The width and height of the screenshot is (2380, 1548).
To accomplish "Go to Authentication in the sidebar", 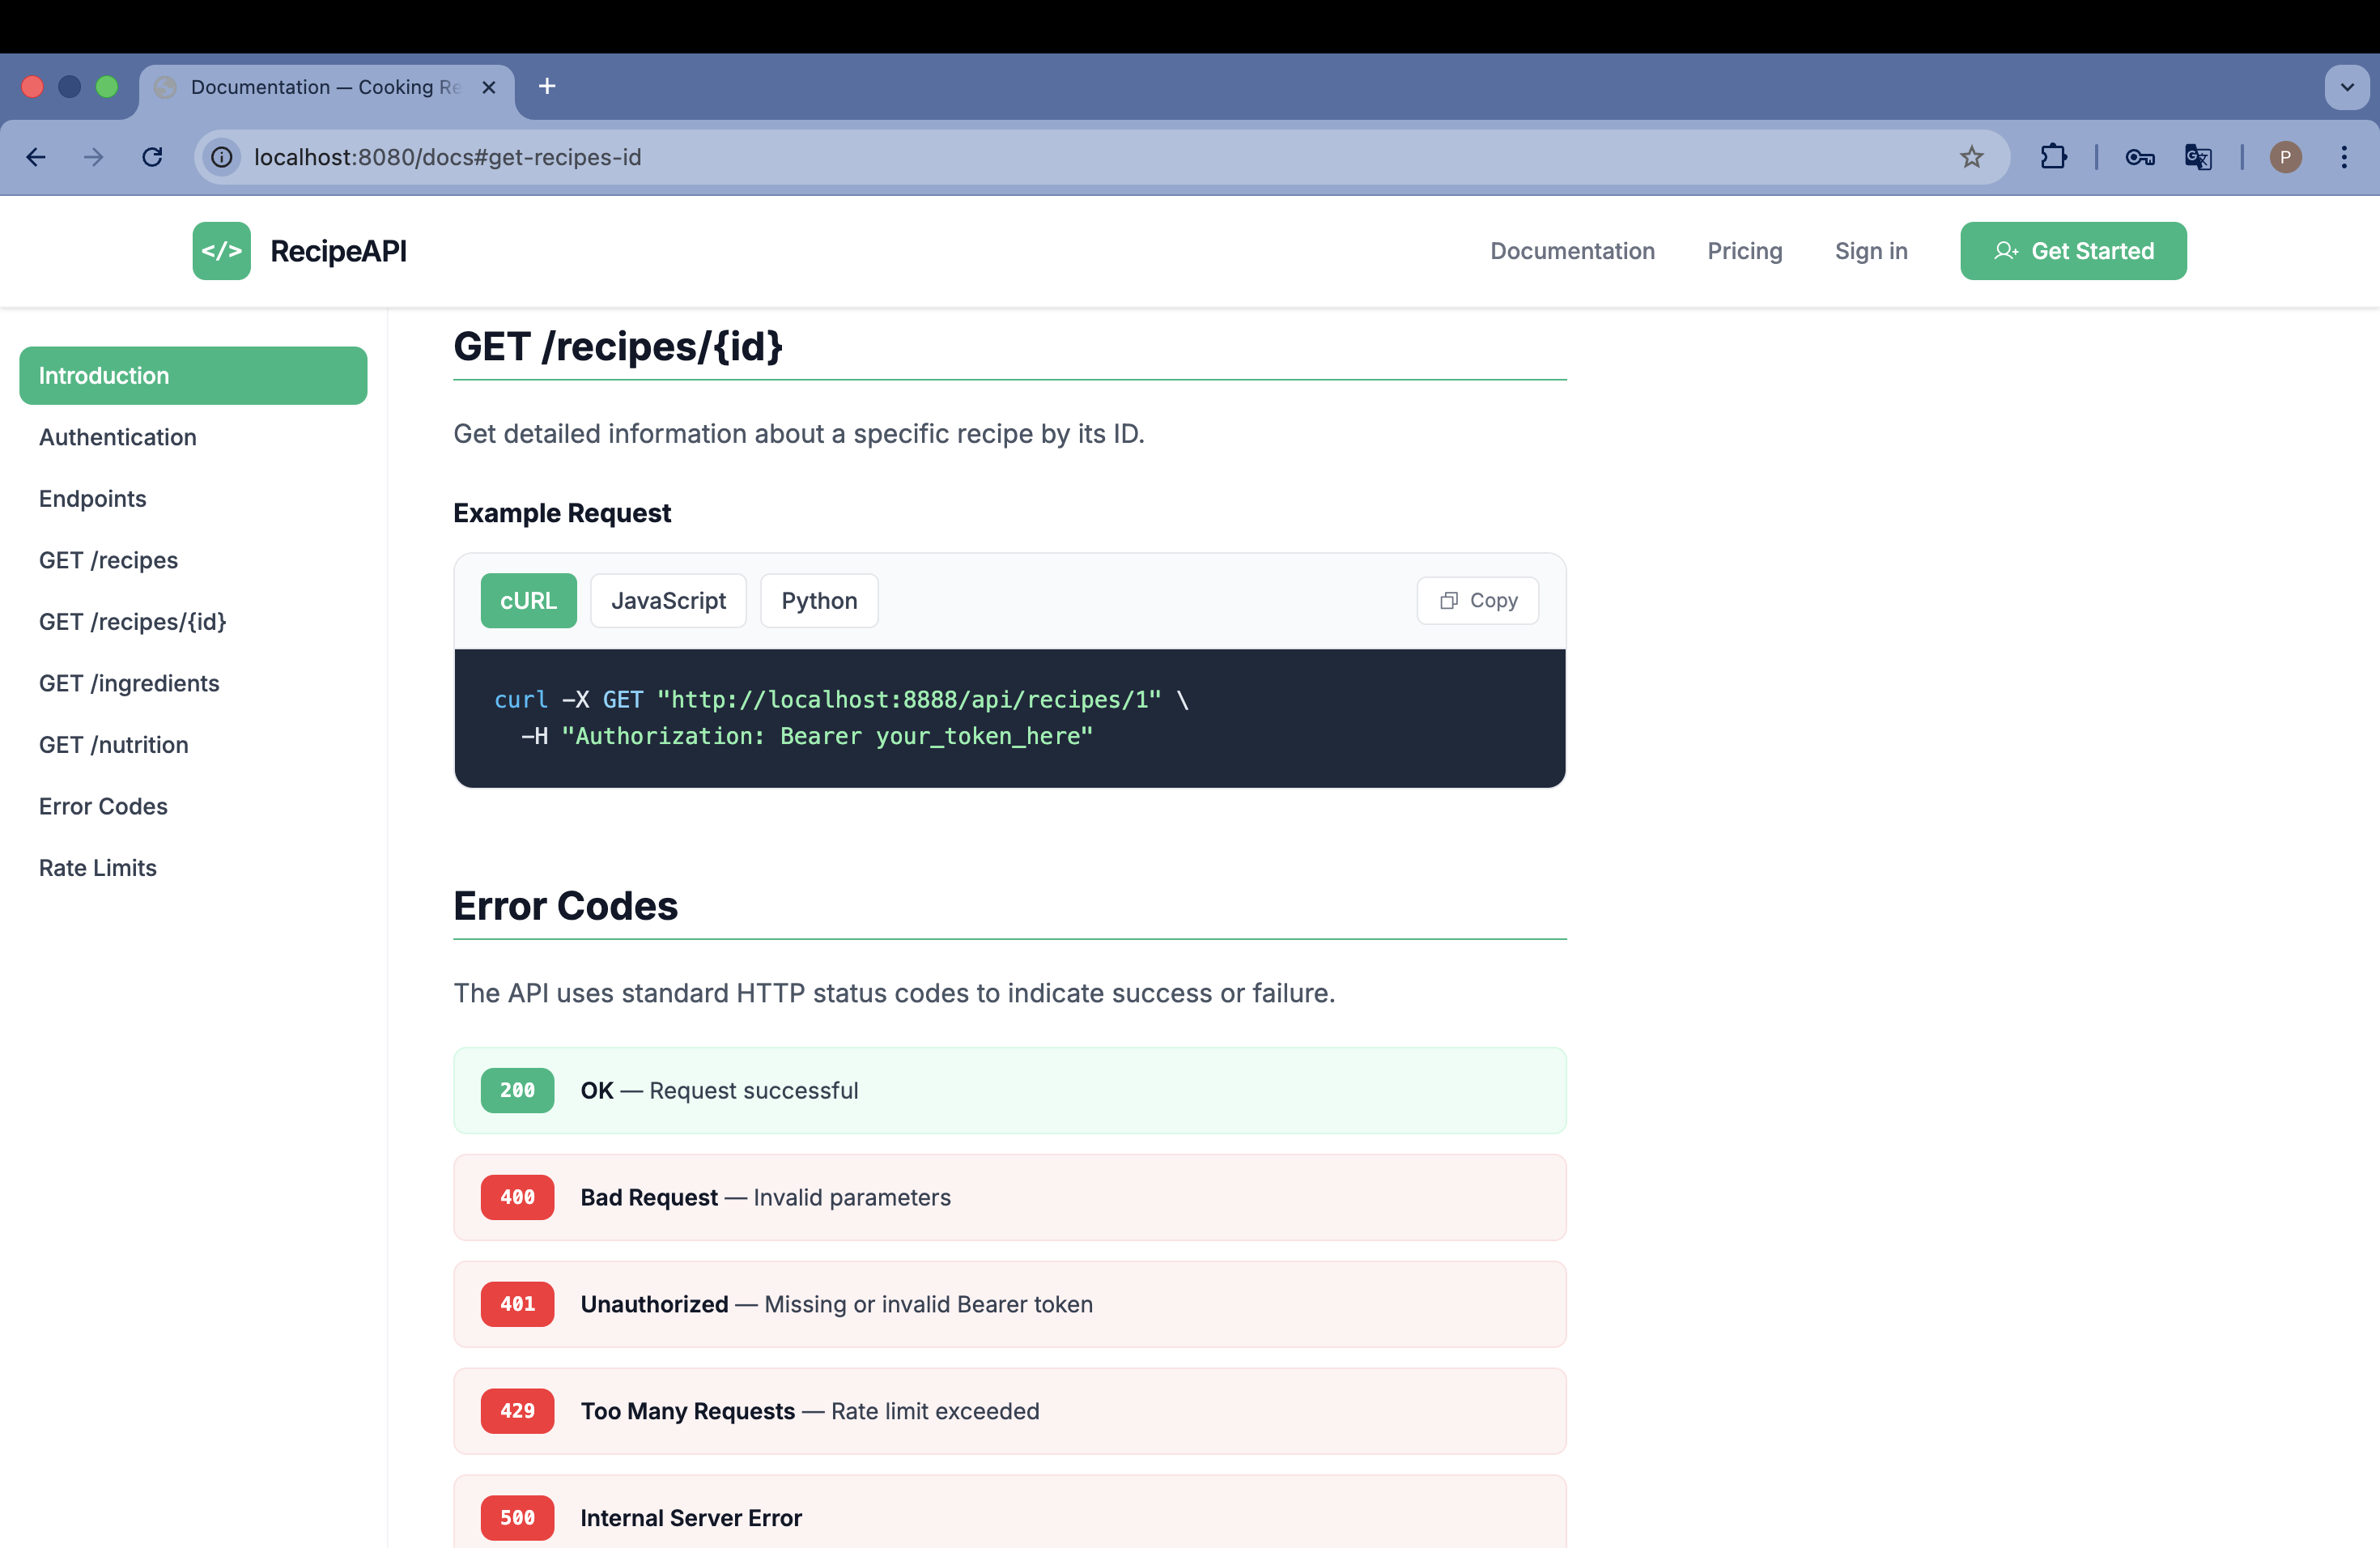I will [x=117, y=437].
